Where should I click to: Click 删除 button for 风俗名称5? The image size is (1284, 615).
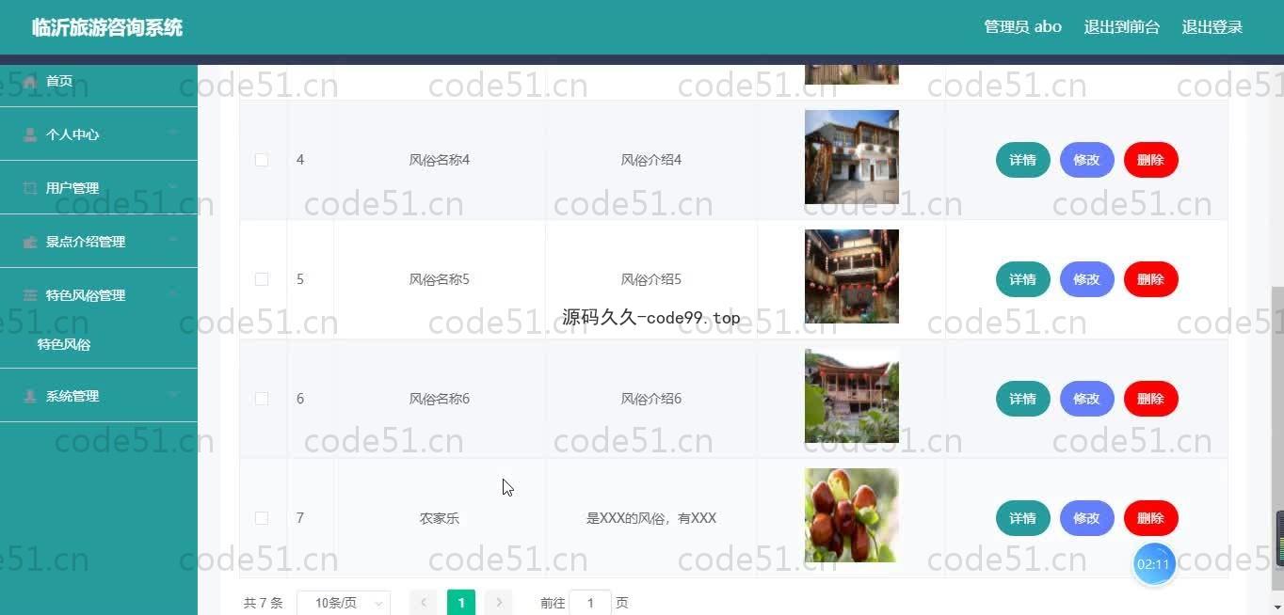[x=1151, y=279]
